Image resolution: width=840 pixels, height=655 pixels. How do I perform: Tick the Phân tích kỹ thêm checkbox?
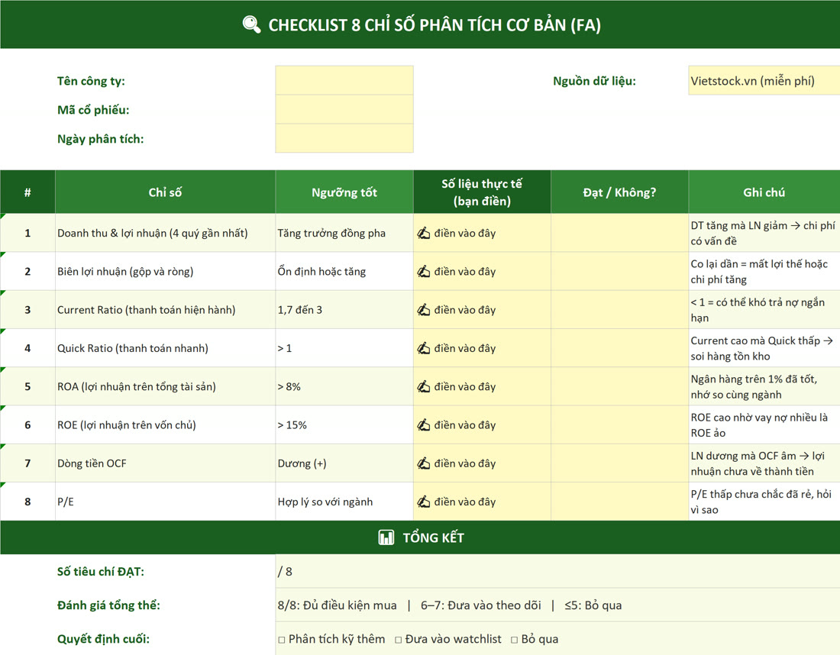[x=282, y=640]
